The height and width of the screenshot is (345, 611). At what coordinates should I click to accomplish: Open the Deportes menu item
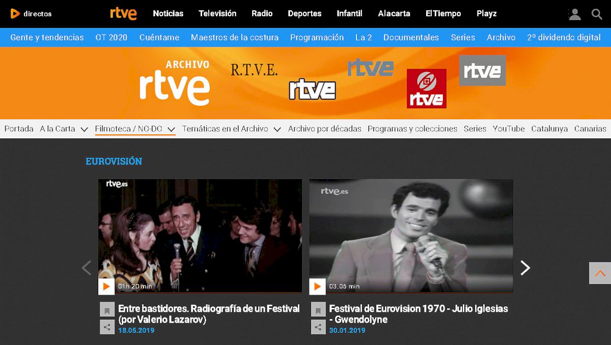304,14
